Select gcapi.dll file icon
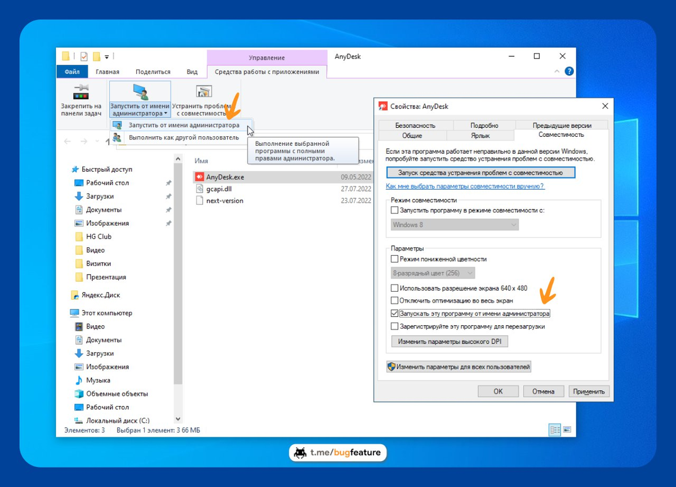This screenshot has width=676, height=487. [199, 189]
